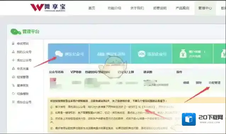Open the 功能介绍 navigation item
Screen dimensions: 226x134
(x=114, y=8)
